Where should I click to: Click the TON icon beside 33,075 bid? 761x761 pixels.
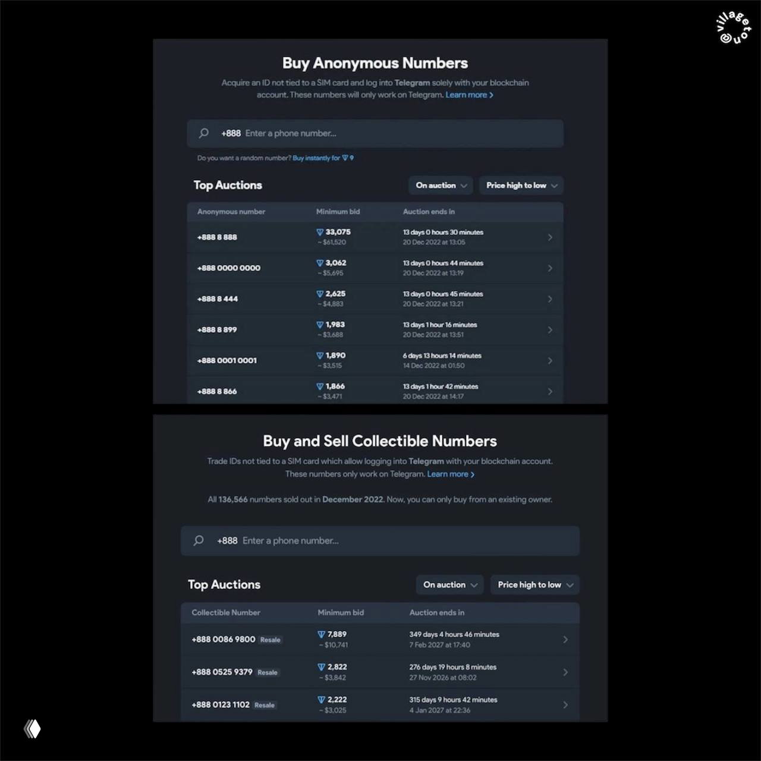pyautogui.click(x=320, y=232)
